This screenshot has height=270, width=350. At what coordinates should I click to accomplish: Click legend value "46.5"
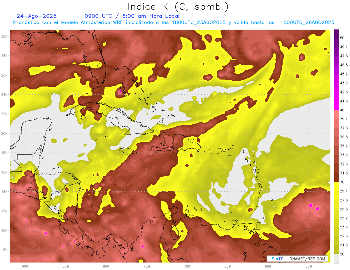point(344,65)
